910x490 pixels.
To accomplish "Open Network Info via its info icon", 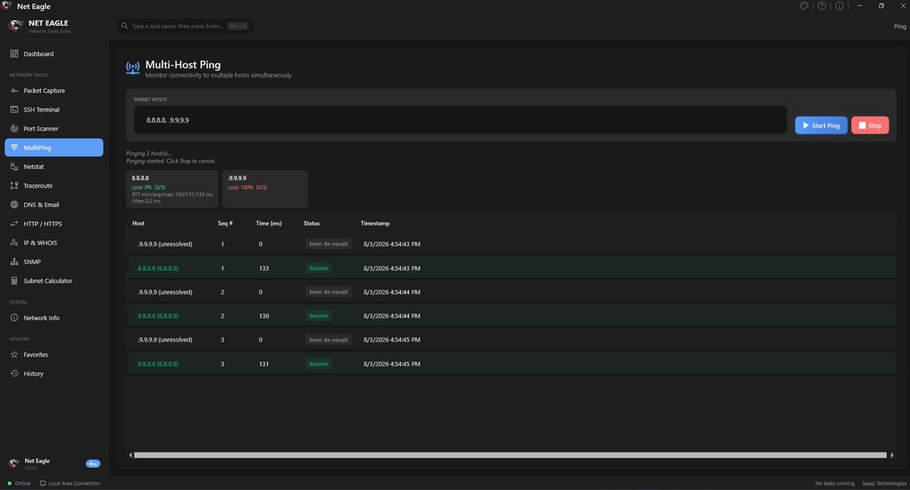I will pyautogui.click(x=14, y=318).
